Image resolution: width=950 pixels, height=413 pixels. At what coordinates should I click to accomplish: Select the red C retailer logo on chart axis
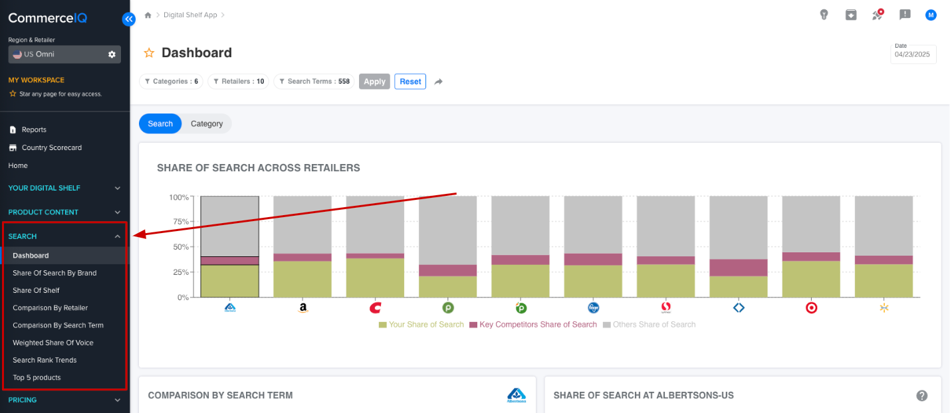pos(376,307)
